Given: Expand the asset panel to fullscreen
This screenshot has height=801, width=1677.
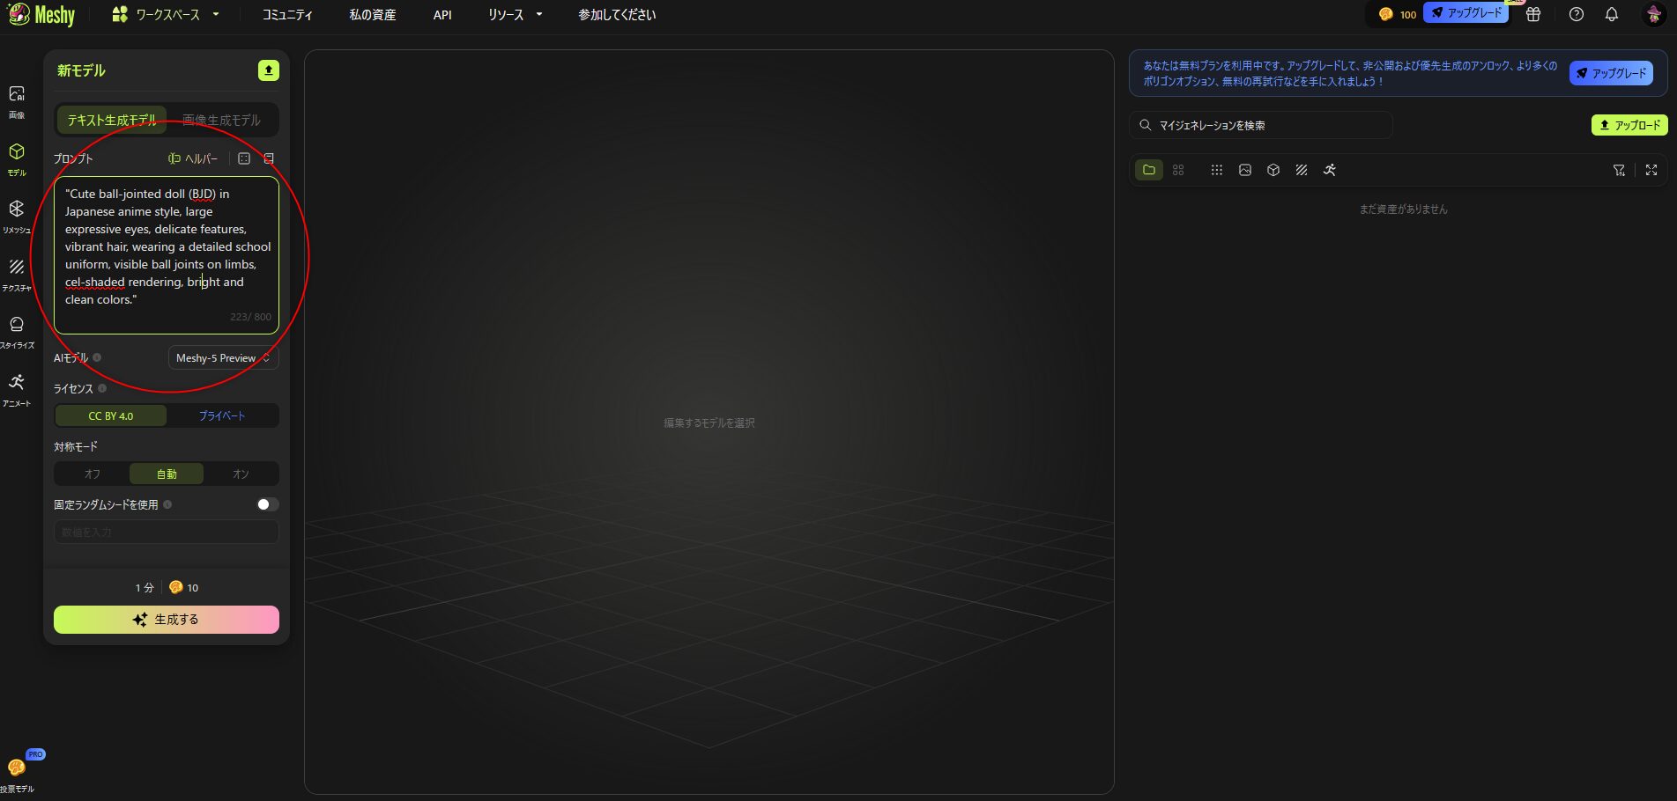Looking at the screenshot, I should [1651, 170].
